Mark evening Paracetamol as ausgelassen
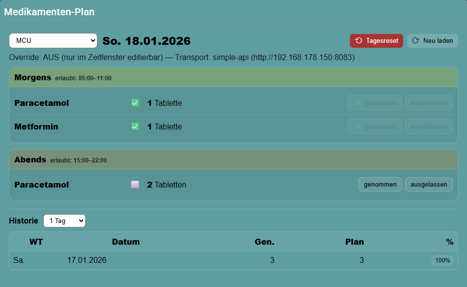 click(429, 185)
